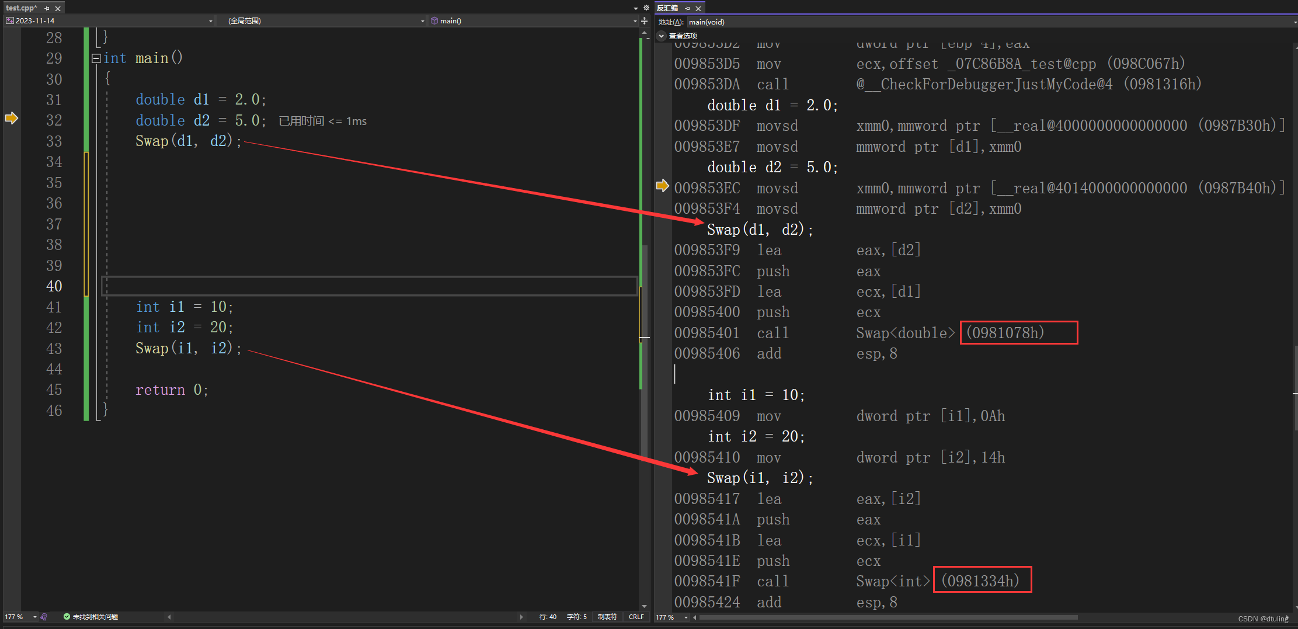Click the disassembly horizontal scroll left arrow
This screenshot has height=629, width=1298.
pyautogui.click(x=694, y=617)
